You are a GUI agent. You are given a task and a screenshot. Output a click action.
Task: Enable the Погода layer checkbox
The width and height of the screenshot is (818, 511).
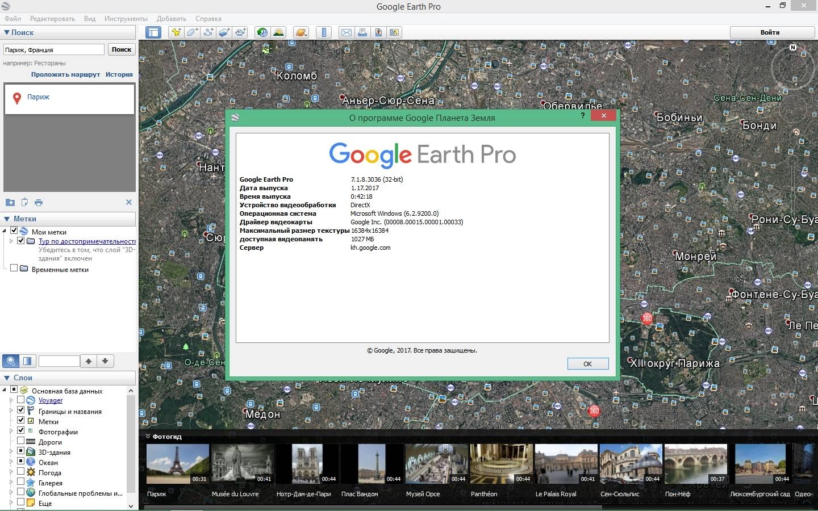point(21,472)
